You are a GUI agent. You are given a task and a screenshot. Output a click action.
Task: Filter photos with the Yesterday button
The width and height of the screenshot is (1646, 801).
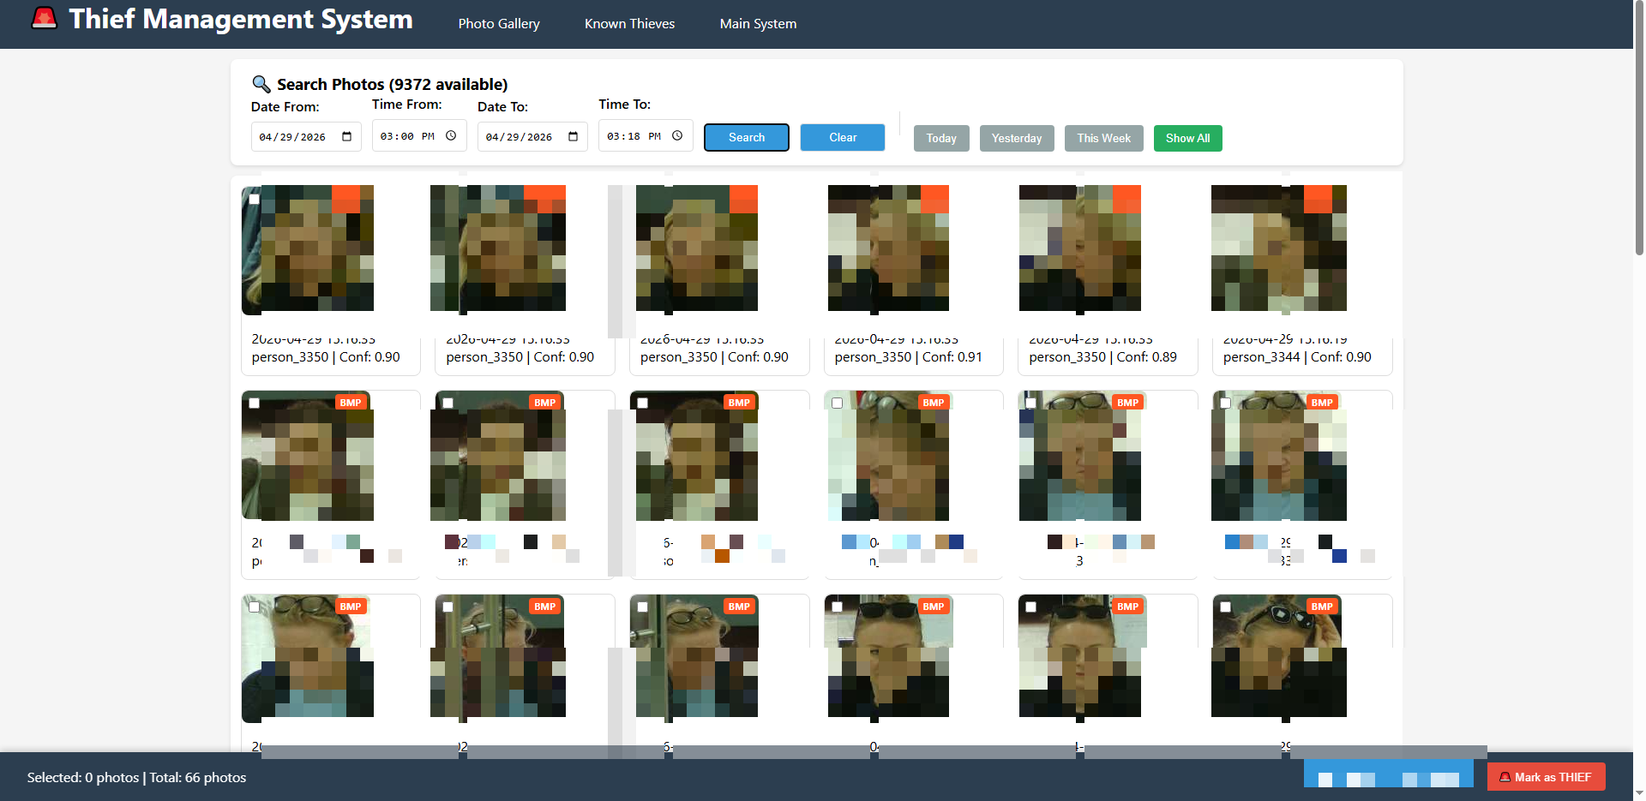pyautogui.click(x=1016, y=138)
